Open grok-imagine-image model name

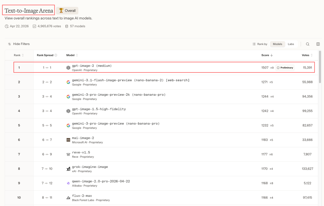(90, 167)
